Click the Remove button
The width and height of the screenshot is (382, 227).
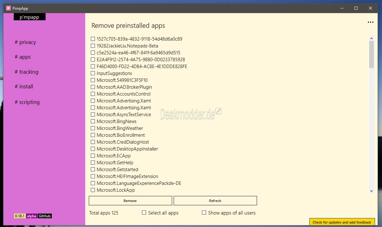pyautogui.click(x=130, y=201)
